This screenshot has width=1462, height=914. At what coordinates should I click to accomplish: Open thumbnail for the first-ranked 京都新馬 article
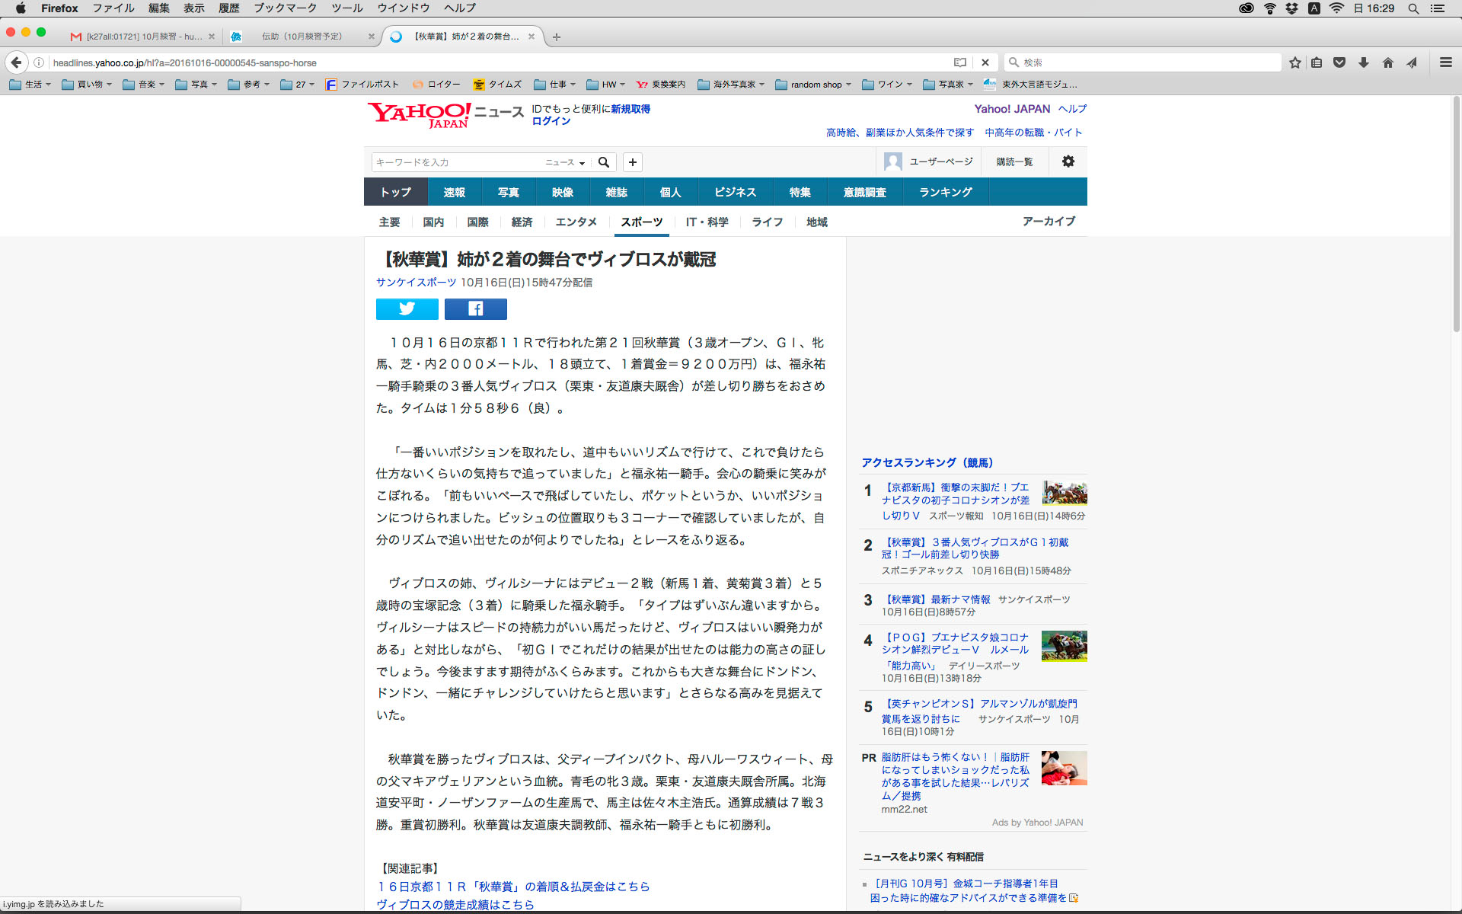pos(1064,493)
